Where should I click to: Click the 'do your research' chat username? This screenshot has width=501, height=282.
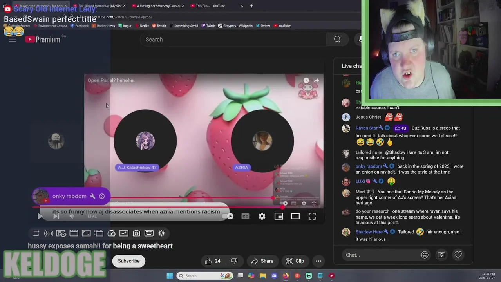pyautogui.click(x=373, y=211)
